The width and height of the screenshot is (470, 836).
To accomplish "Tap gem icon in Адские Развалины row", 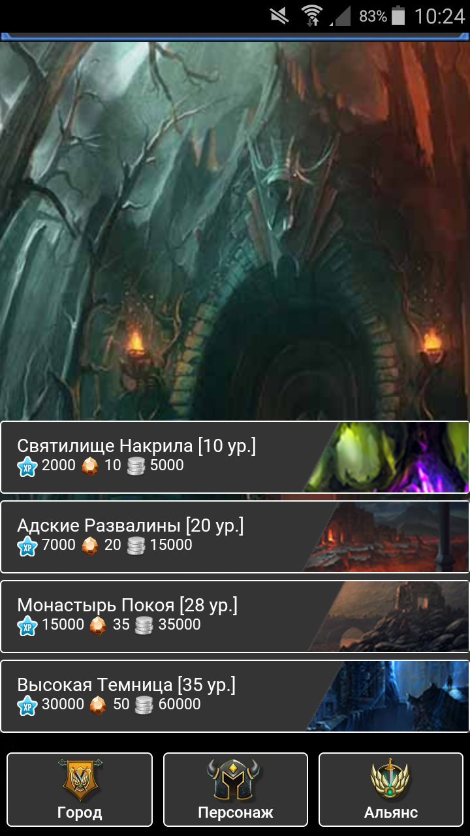I will tap(90, 546).
